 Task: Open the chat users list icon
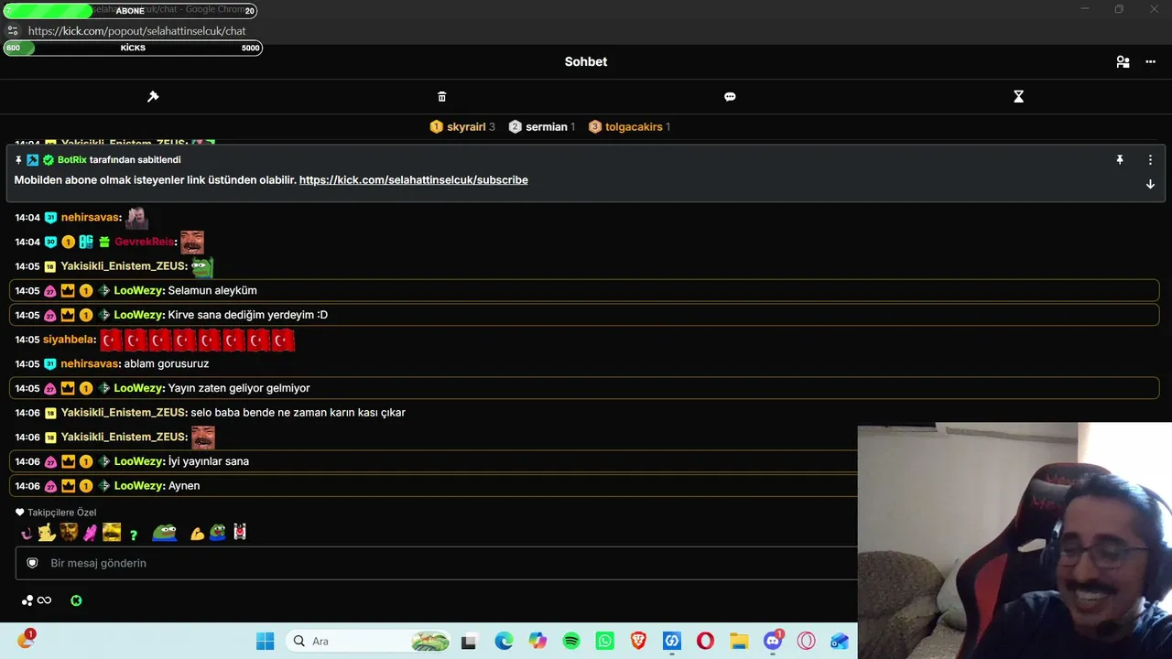click(1123, 62)
